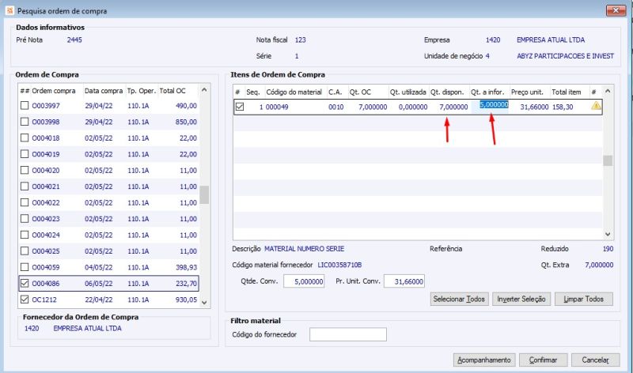
Task: Click the Selecionar Todos button
Action: (459, 300)
